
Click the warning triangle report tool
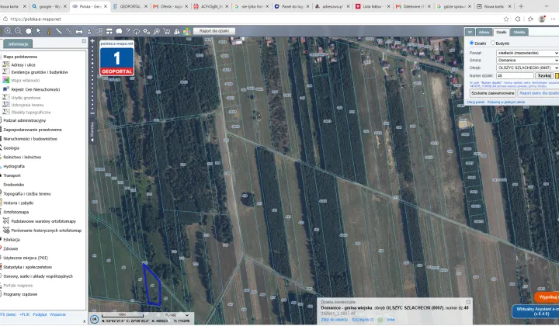point(177,31)
